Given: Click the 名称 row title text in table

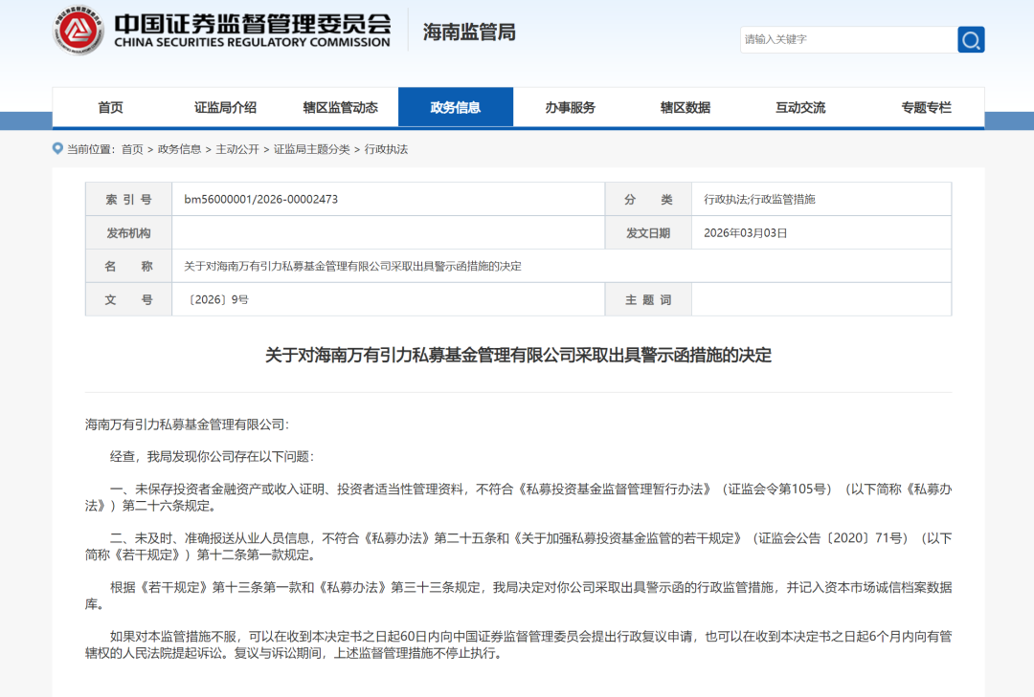Looking at the screenshot, I should (x=352, y=266).
